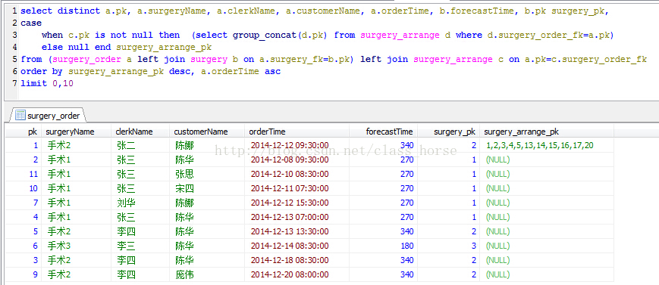Place cursor on the 'case' keyword line
This screenshot has height=285, width=659.
tap(31, 23)
